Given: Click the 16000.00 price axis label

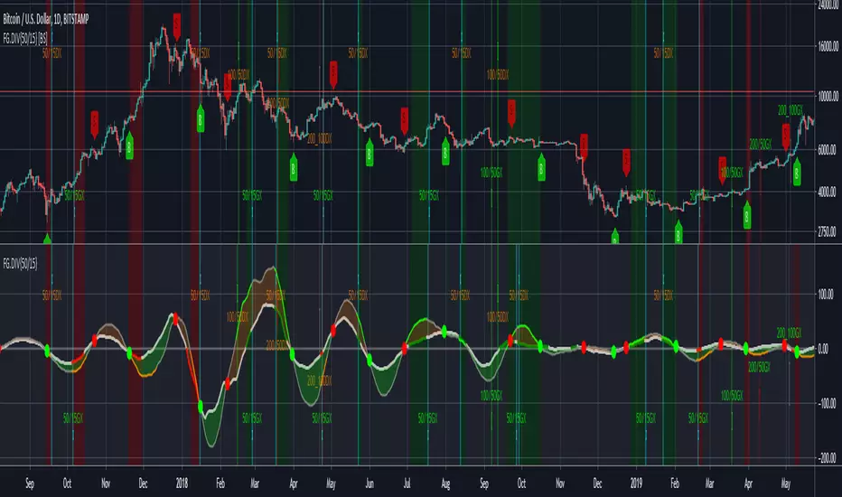Looking at the screenshot, I should [828, 47].
